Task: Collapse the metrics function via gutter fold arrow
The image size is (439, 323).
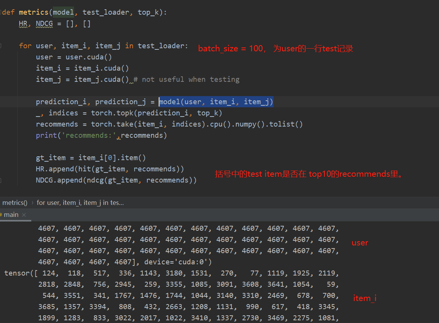Action: (2, 12)
